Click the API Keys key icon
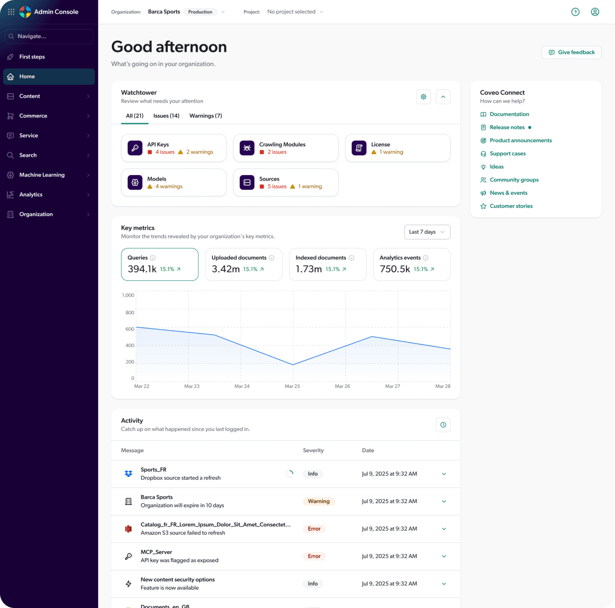 pos(135,148)
